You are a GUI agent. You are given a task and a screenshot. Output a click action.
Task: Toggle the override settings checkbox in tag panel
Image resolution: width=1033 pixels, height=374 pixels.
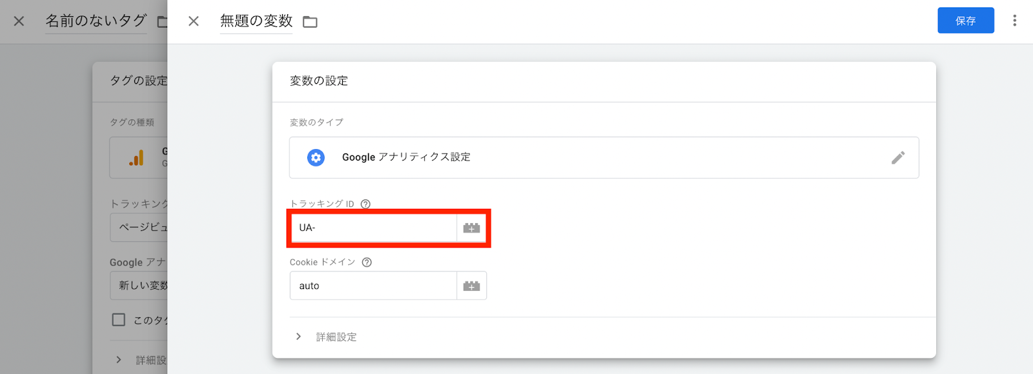coord(119,320)
